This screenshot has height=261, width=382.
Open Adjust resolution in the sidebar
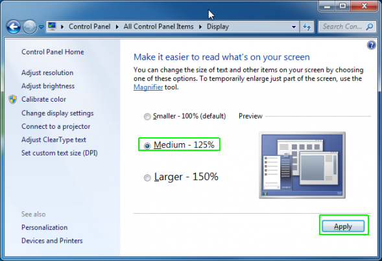click(x=47, y=73)
